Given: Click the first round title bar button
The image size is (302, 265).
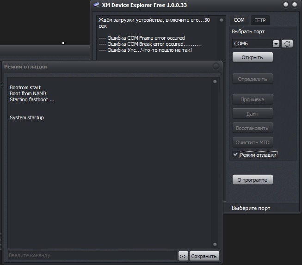Looking at the screenshot, I should (286, 5).
